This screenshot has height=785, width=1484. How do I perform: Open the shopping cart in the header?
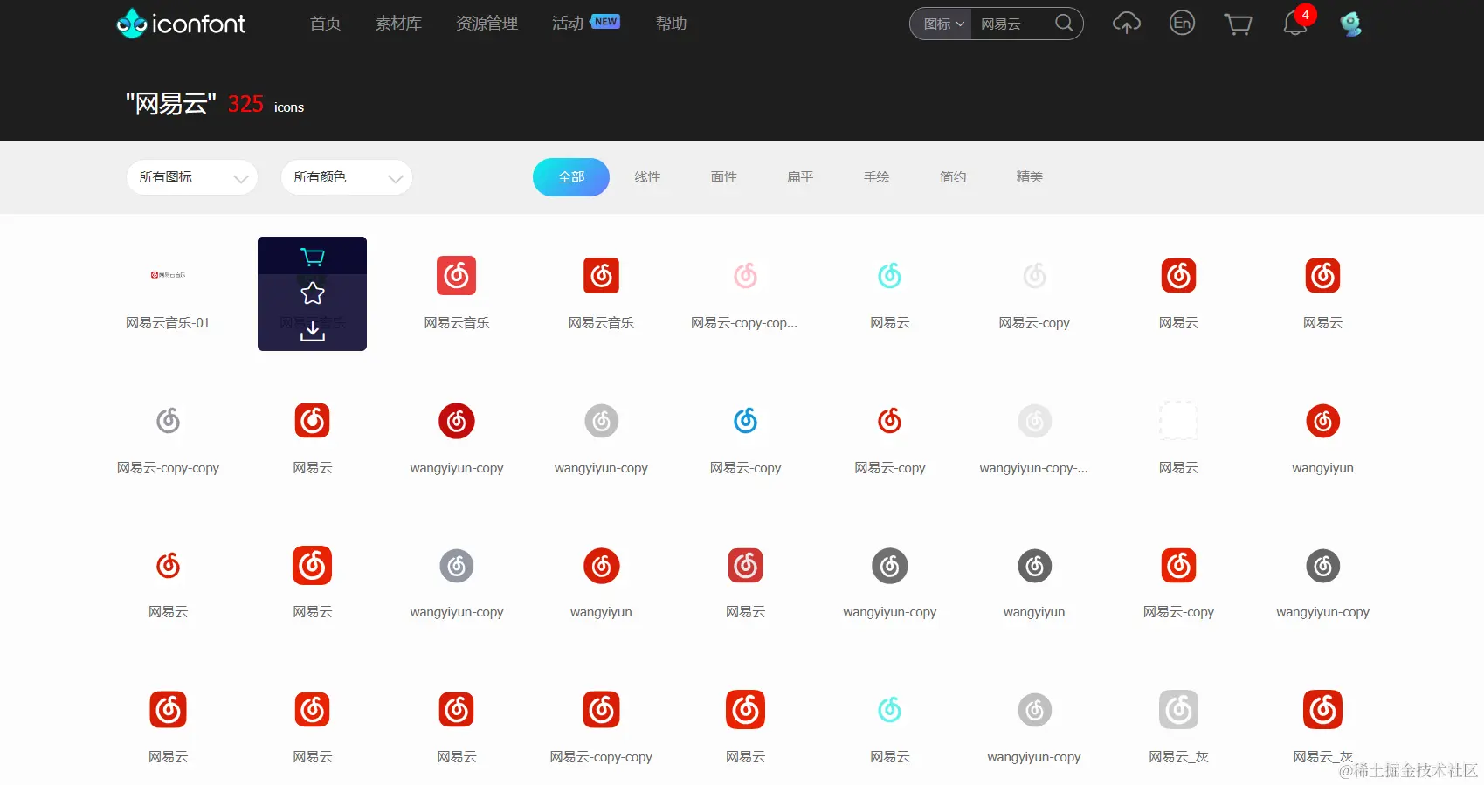point(1238,24)
